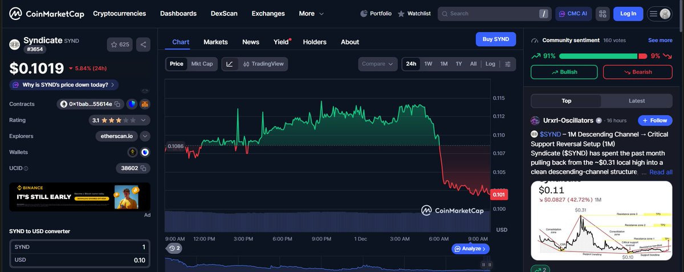Viewport: 684px width, 272px height.
Task: Switch to TradingView chart mode
Action: pos(263,64)
